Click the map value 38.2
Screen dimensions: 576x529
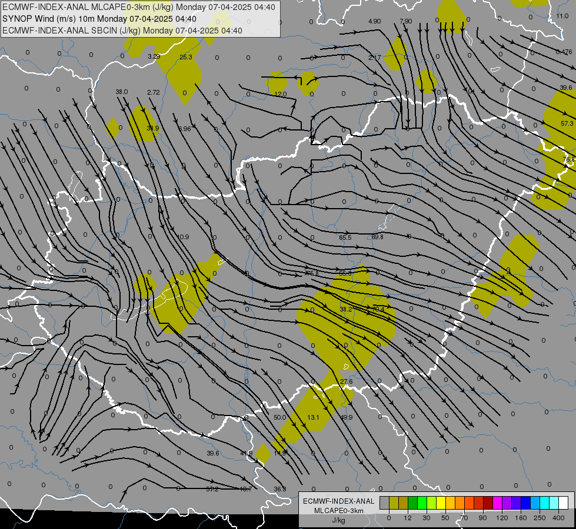pyautogui.click(x=346, y=310)
